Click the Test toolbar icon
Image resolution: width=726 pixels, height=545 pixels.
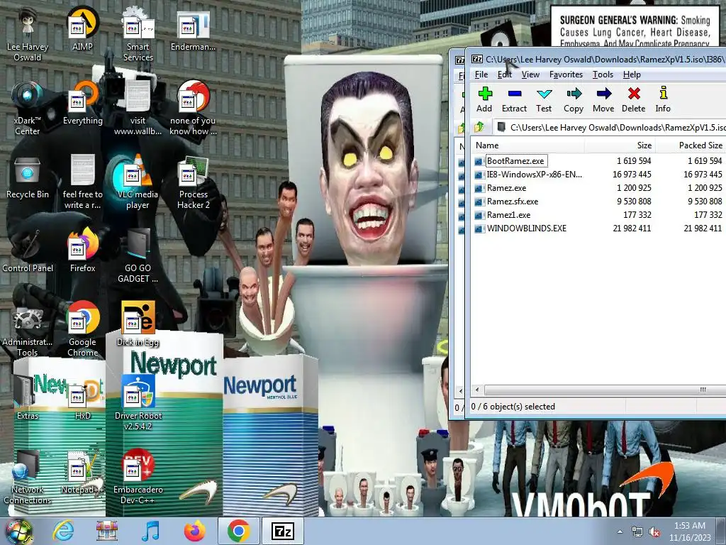click(544, 99)
